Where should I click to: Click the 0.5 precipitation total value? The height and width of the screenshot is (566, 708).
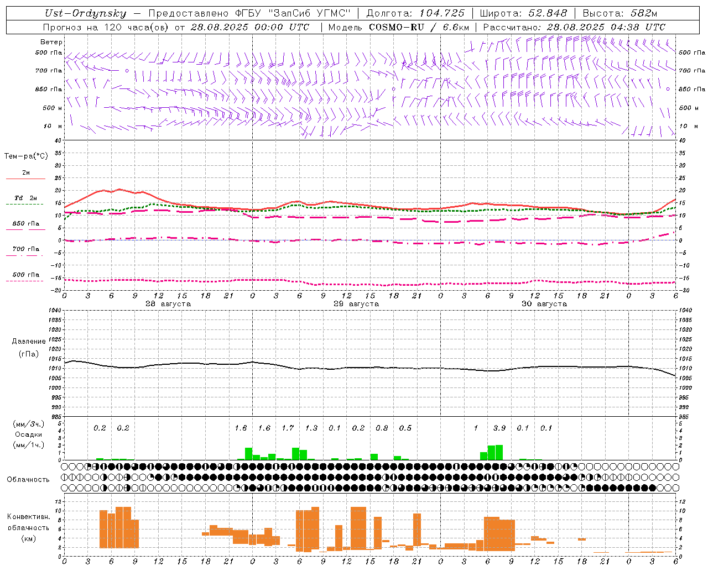[x=405, y=428]
